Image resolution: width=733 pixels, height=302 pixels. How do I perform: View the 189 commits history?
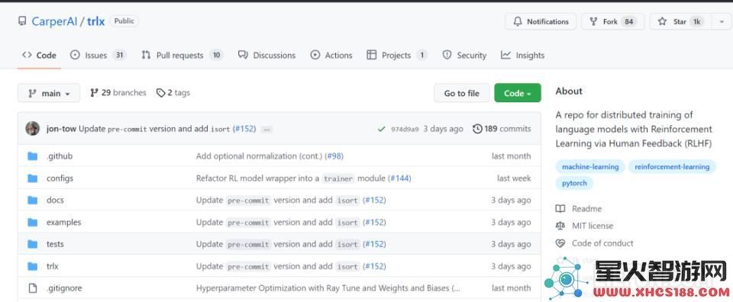502,128
